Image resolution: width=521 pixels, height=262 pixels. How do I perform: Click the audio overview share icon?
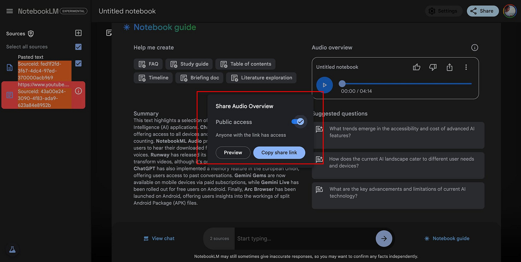coord(449,67)
